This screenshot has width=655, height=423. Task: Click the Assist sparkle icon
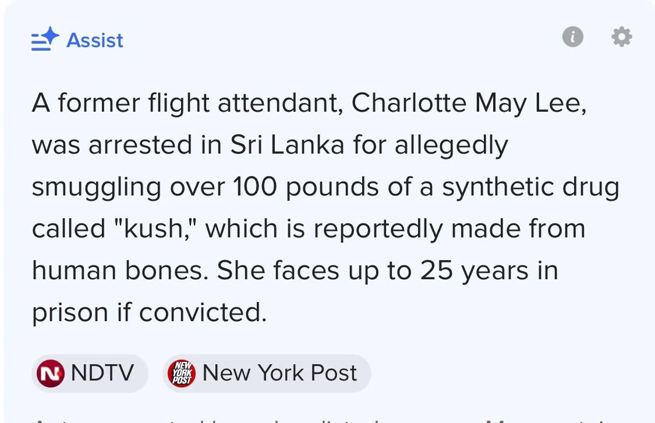click(x=45, y=39)
